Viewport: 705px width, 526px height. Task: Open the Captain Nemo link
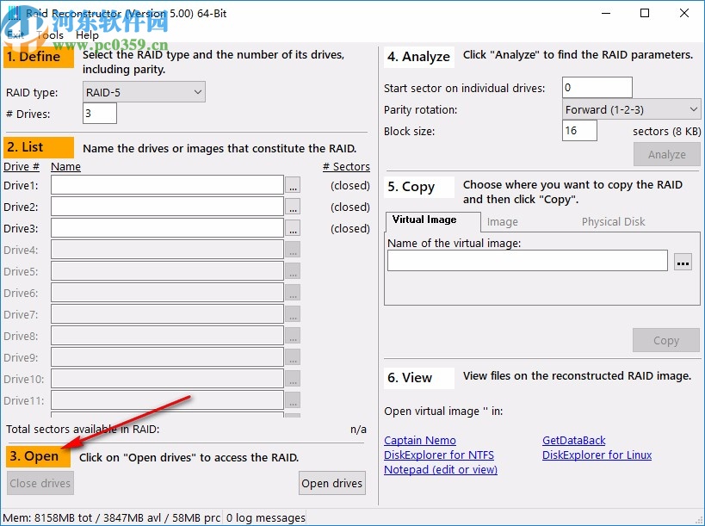tap(420, 440)
